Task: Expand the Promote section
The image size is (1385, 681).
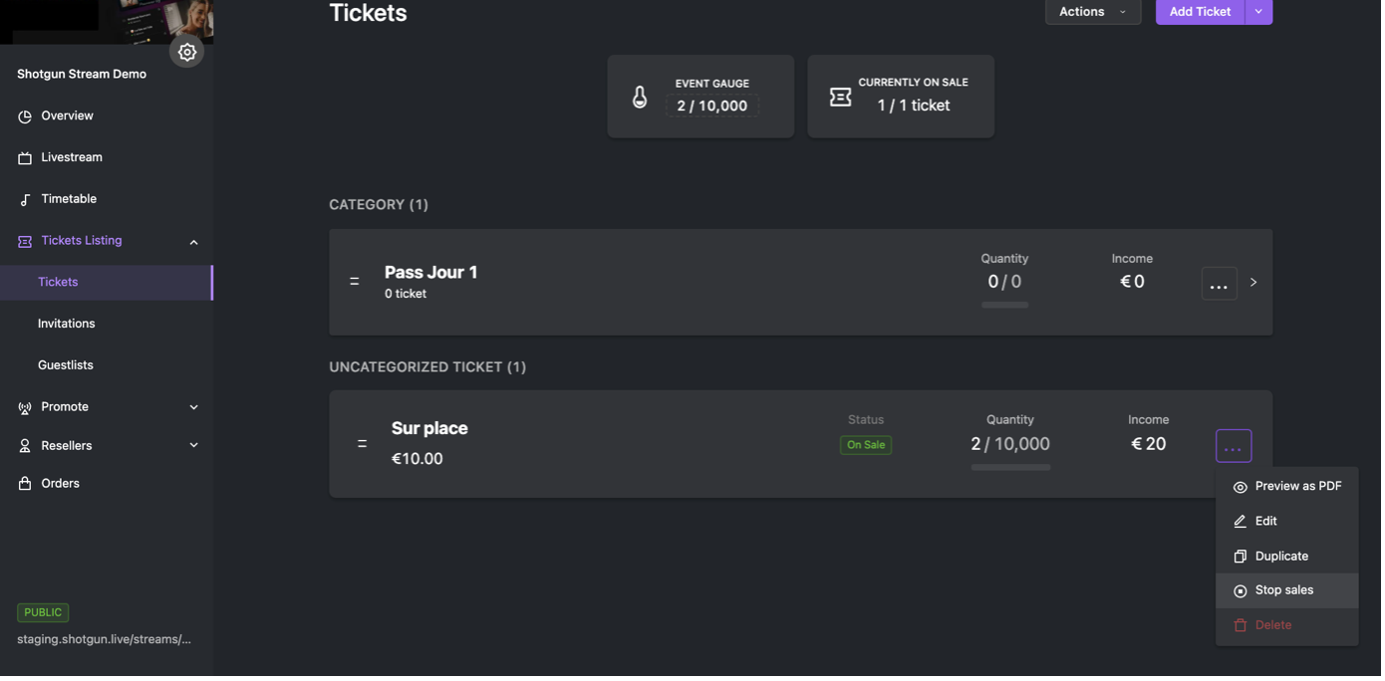Action: (x=193, y=407)
